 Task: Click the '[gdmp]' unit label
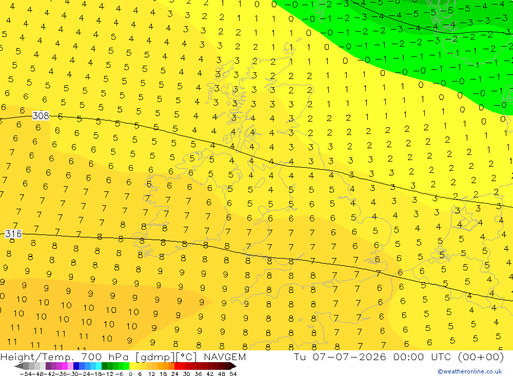(156, 357)
